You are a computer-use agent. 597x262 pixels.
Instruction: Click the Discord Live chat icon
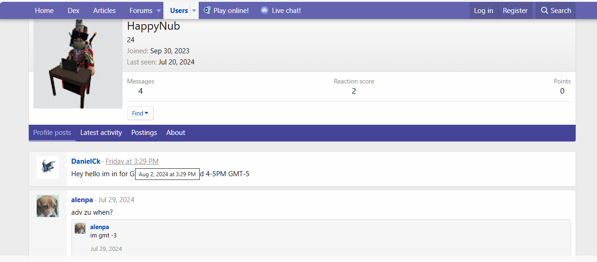coord(265,10)
